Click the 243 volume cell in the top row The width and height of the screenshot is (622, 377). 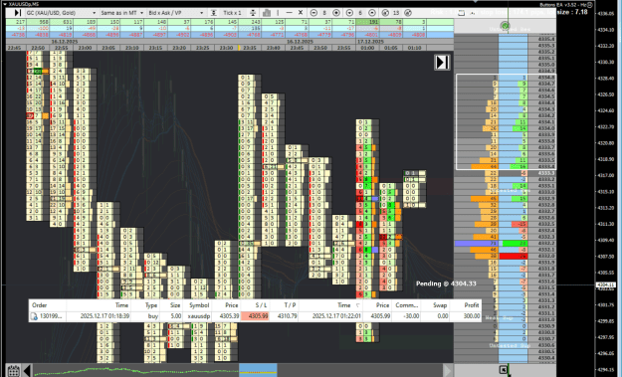[x=250, y=22]
